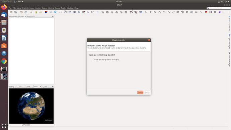This screenshot has width=231, height=130.
Task: Expand the Product Library side panel
Action: [229, 23]
